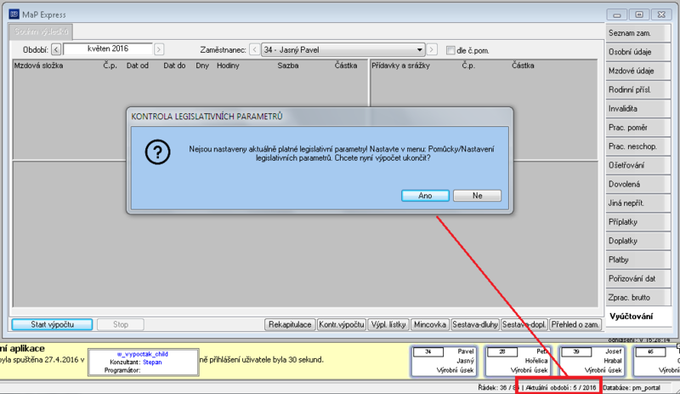The height and width of the screenshot is (394, 680).
Task: Click Sestava-dopl. button
Action: pyautogui.click(x=524, y=324)
